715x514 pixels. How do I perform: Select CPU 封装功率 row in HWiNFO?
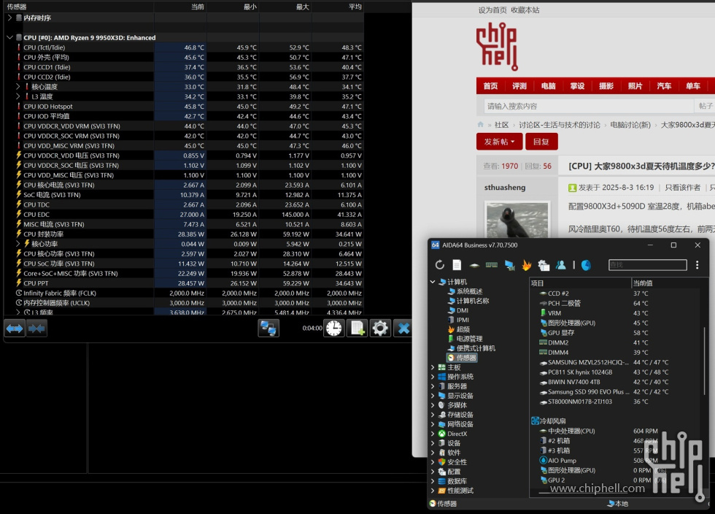(x=183, y=234)
